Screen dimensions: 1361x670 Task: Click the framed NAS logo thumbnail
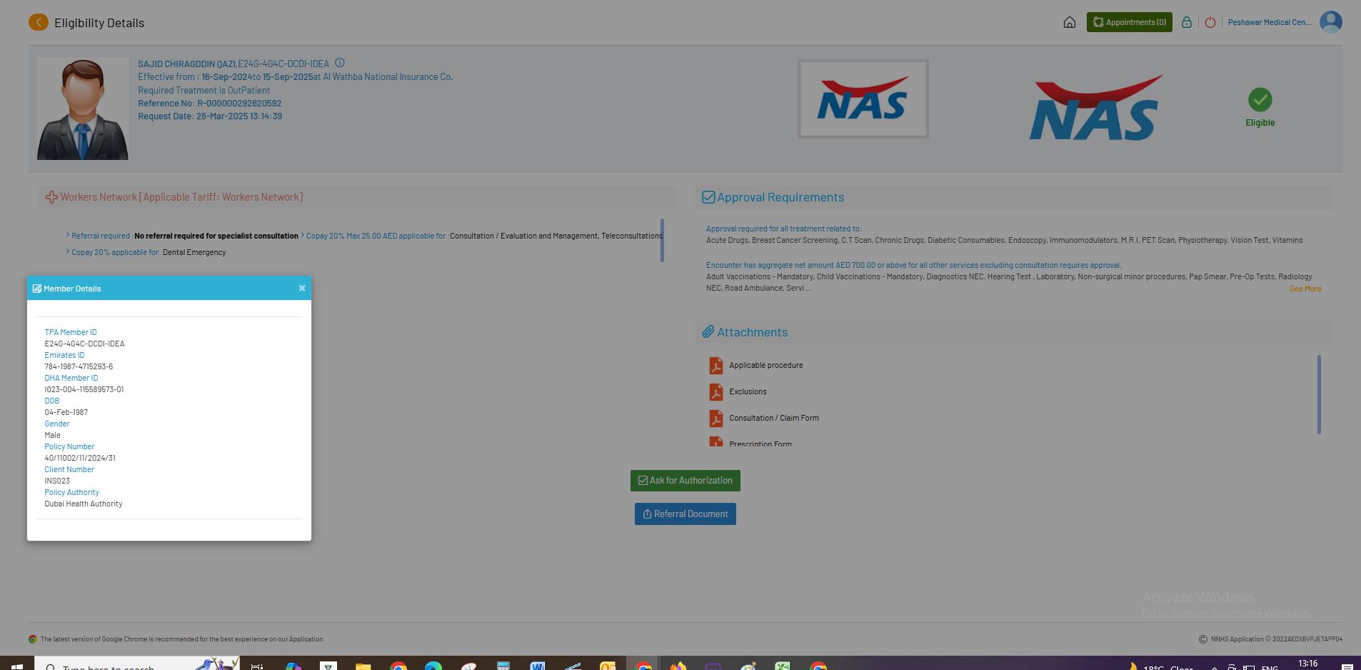(863, 99)
